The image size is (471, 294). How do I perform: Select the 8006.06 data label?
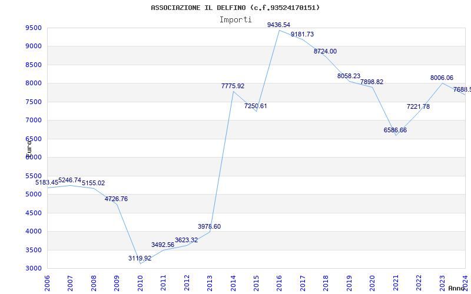pos(442,78)
